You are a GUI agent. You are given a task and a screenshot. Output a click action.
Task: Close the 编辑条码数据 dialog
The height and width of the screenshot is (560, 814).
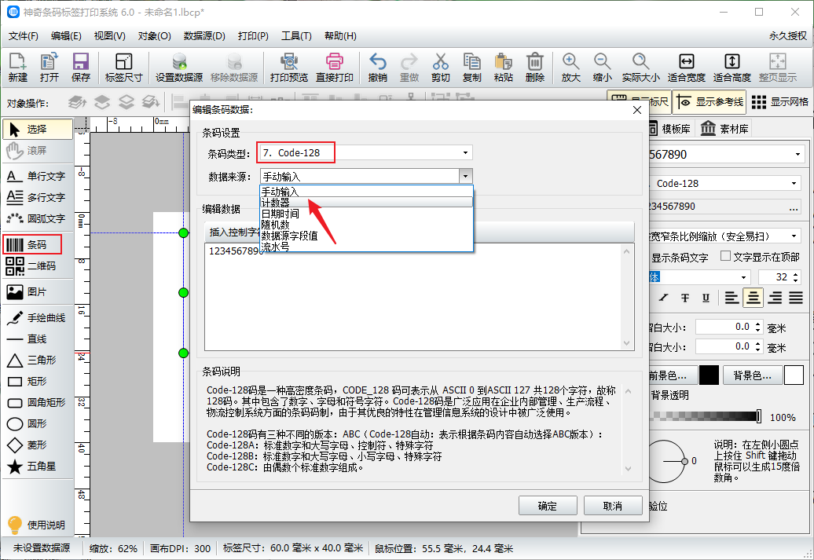coord(637,110)
